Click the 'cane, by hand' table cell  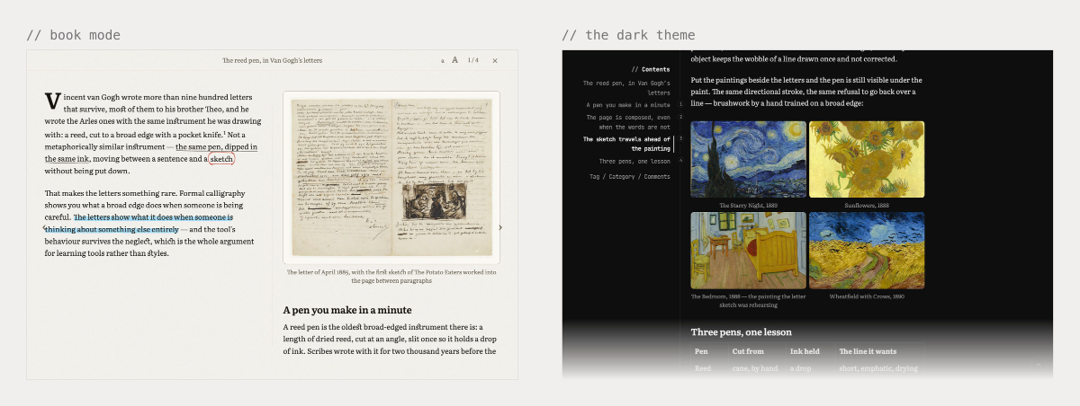pyautogui.click(x=755, y=368)
